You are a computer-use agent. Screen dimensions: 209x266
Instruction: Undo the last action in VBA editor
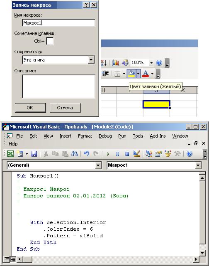pos(87,154)
